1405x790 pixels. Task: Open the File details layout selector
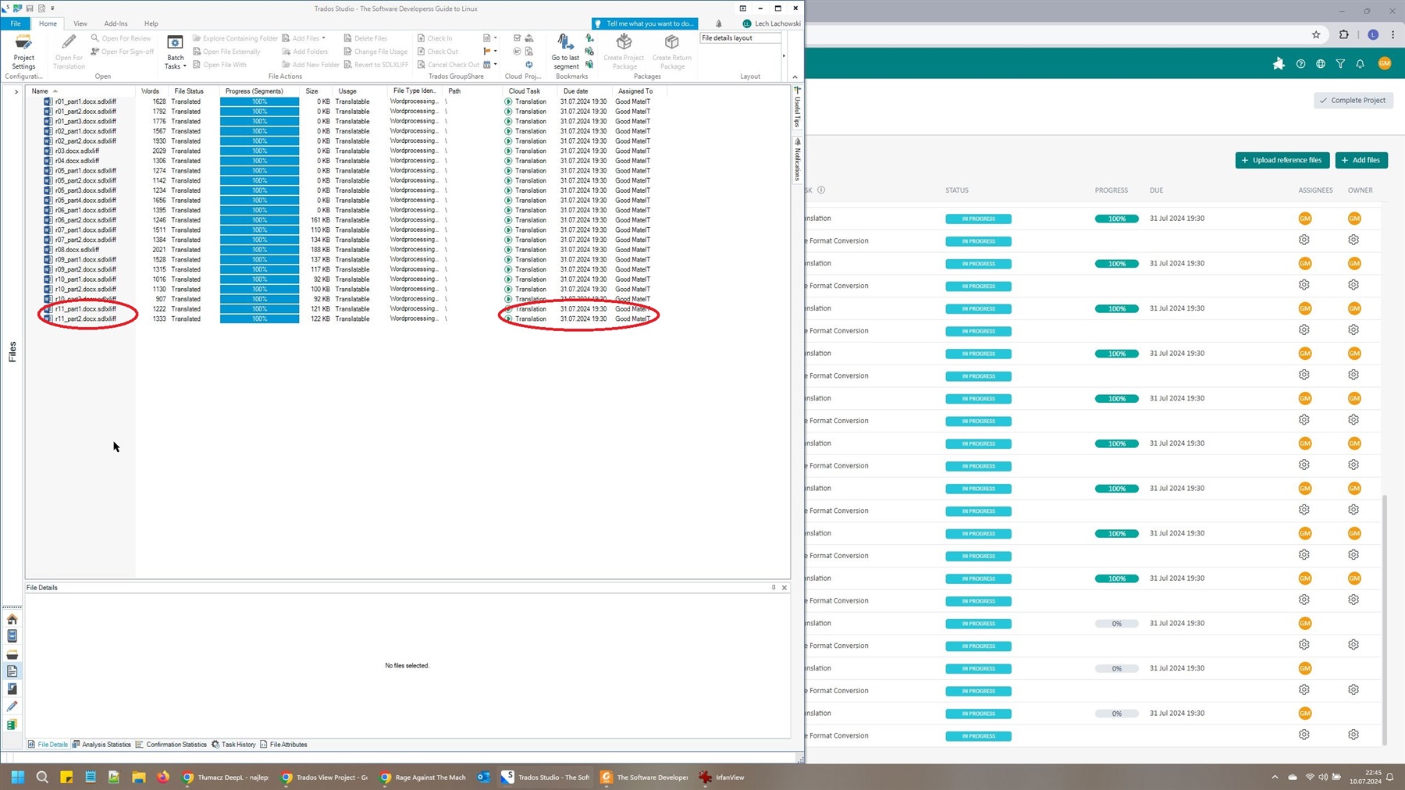738,37
